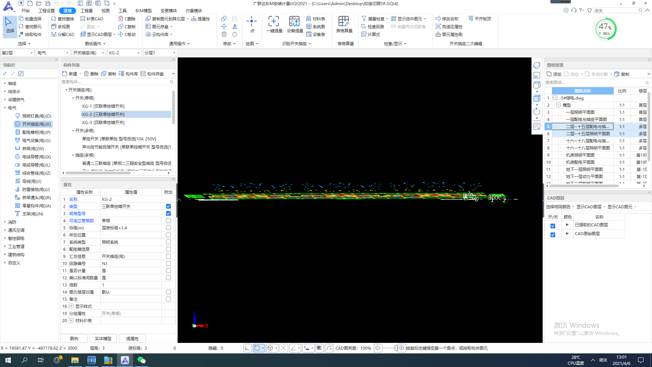The width and height of the screenshot is (652, 367).
Task: Expand the 消防 navigation category
Action: [5, 222]
